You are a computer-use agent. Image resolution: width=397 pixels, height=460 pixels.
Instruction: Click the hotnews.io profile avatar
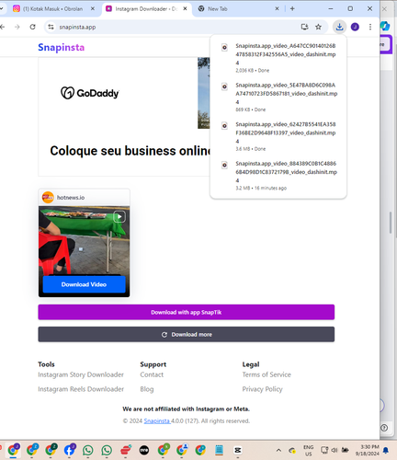tap(48, 198)
